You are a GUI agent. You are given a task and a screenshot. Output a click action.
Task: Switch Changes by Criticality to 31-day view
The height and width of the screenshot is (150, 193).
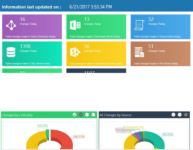(x=93, y=115)
